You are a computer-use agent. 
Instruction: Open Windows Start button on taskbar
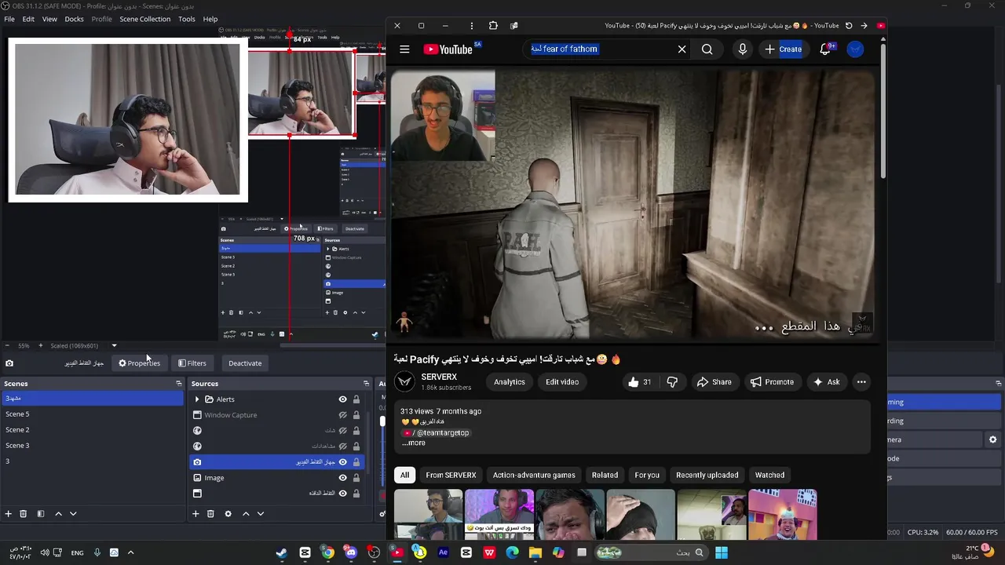pos(721,552)
